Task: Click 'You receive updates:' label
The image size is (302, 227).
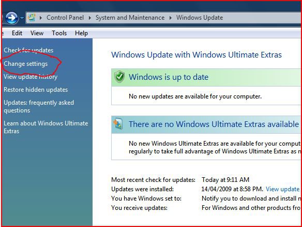Action: [x=139, y=208]
